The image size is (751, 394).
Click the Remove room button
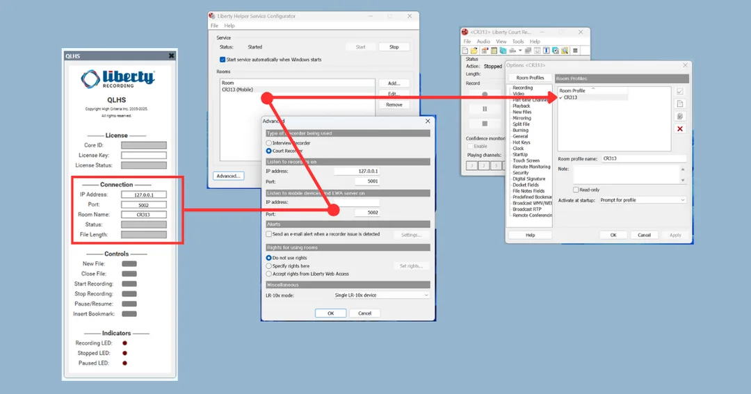394,105
